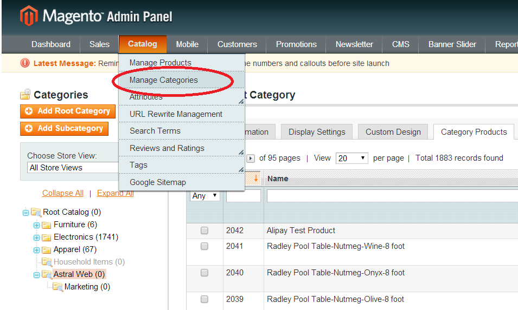Expand the Apparel category tree node
Viewport: 518px width, 310px height.
click(x=36, y=250)
